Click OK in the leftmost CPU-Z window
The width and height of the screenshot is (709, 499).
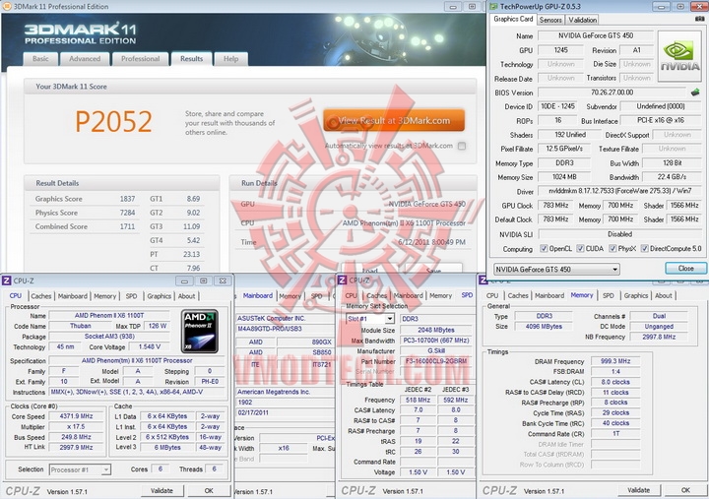coord(209,491)
